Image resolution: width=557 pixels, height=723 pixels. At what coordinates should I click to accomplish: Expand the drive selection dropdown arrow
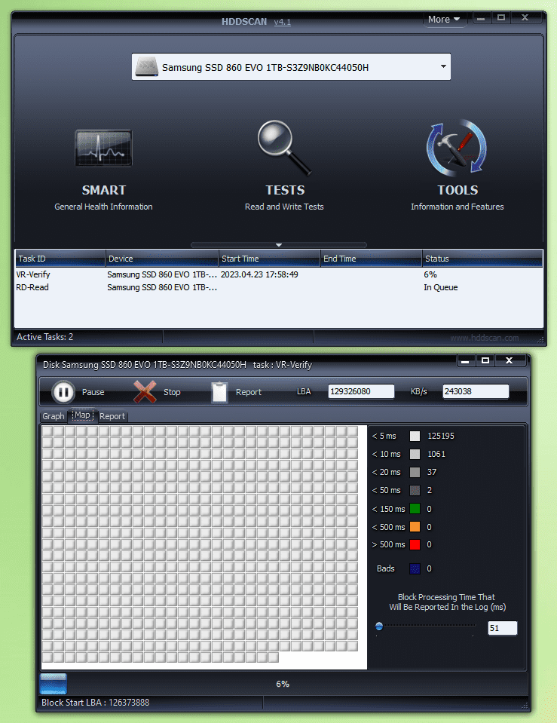(x=443, y=66)
